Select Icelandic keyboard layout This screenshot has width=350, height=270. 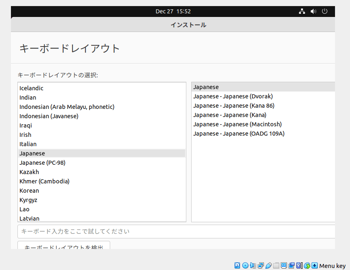pyautogui.click(x=102, y=88)
